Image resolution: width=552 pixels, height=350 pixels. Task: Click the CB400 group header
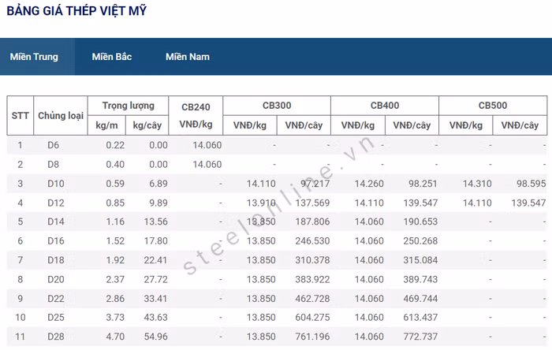click(x=385, y=106)
